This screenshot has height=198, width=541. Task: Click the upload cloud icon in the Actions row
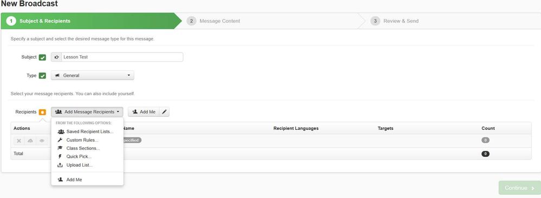[30, 141]
